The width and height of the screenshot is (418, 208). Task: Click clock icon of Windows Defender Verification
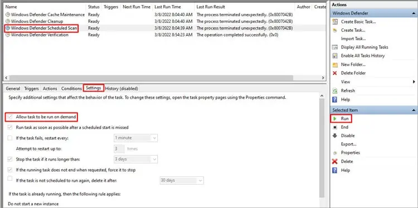[8, 35]
